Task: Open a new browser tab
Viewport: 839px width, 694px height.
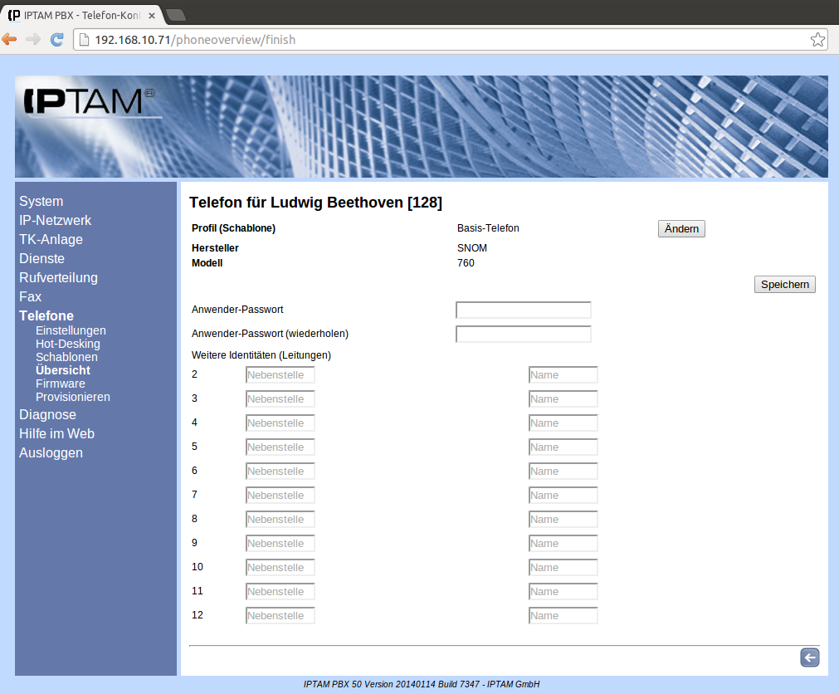Action: 175,15
